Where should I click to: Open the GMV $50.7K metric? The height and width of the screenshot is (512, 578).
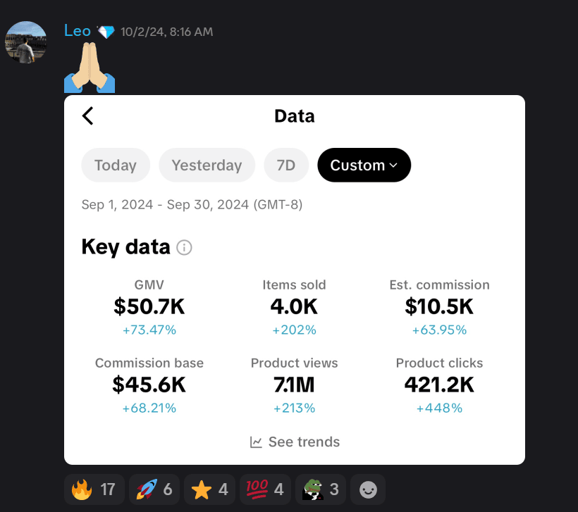[149, 306]
